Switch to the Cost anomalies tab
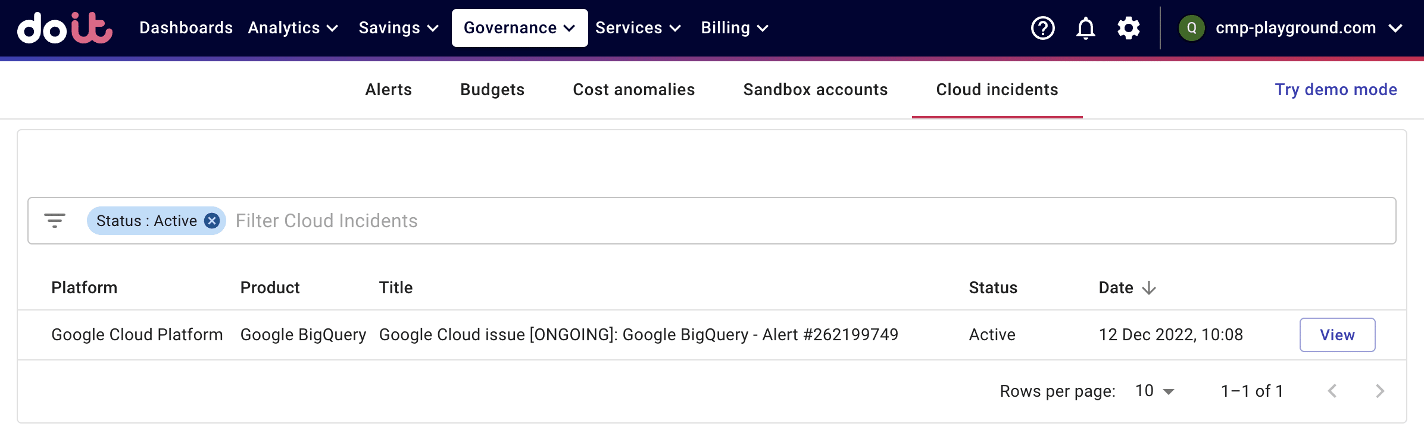The image size is (1424, 439). (633, 90)
